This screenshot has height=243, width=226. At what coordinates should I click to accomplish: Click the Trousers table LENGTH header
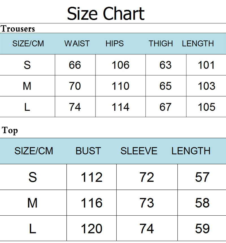(198, 43)
